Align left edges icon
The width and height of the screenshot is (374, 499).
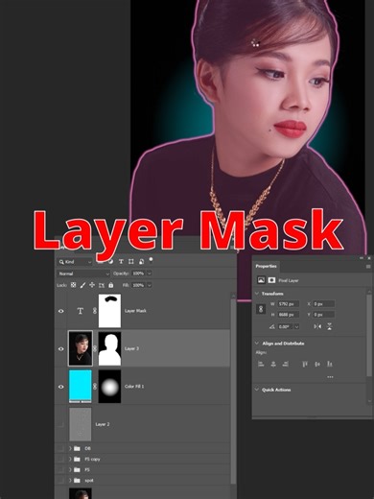(261, 364)
